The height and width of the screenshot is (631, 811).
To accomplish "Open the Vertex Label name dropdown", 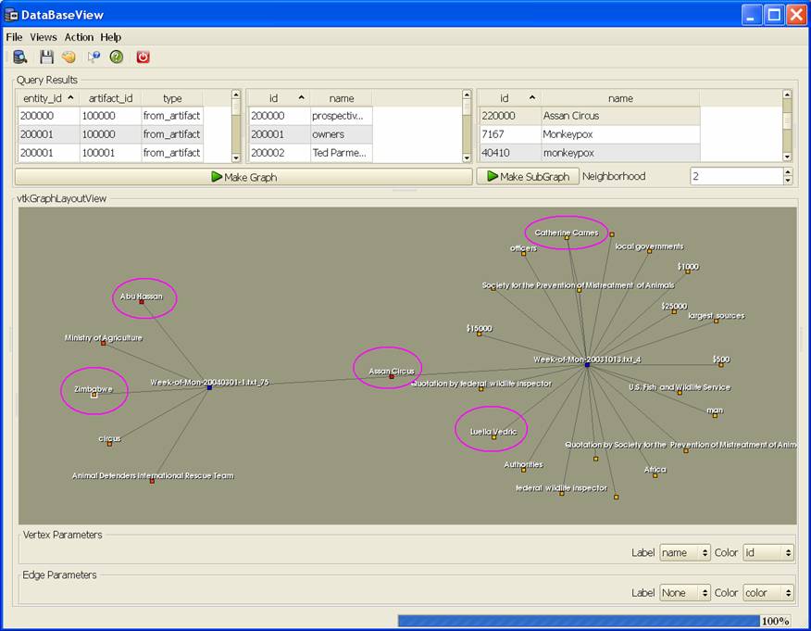I will [x=684, y=552].
